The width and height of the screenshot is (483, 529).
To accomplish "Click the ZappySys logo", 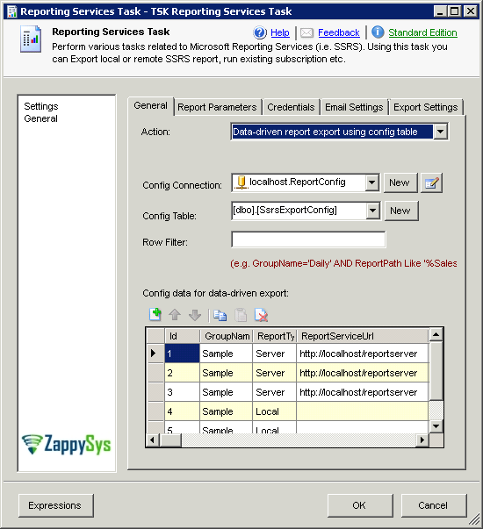I will pyautogui.click(x=67, y=444).
